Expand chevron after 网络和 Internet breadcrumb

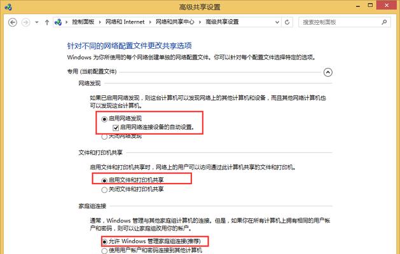pyautogui.click(x=150, y=22)
